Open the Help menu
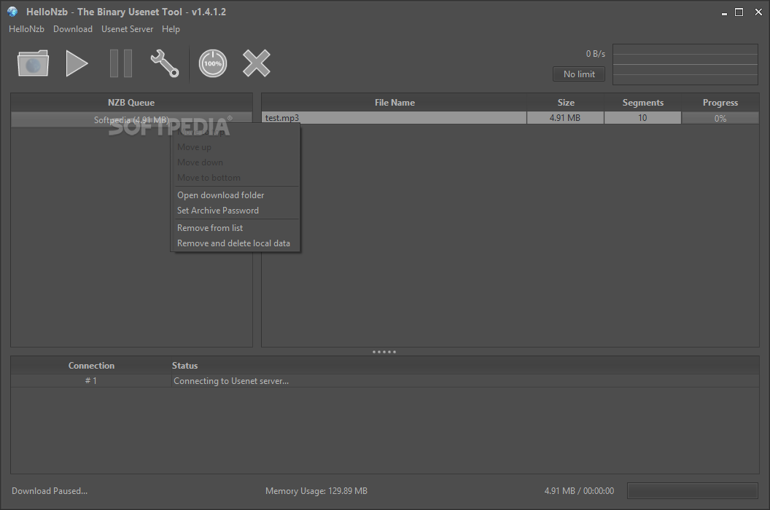The image size is (770, 510). (x=171, y=29)
